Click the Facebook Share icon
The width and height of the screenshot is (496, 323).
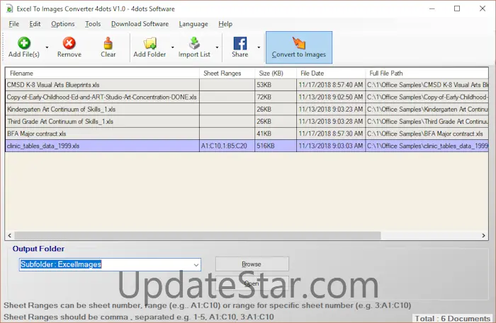[x=240, y=43]
